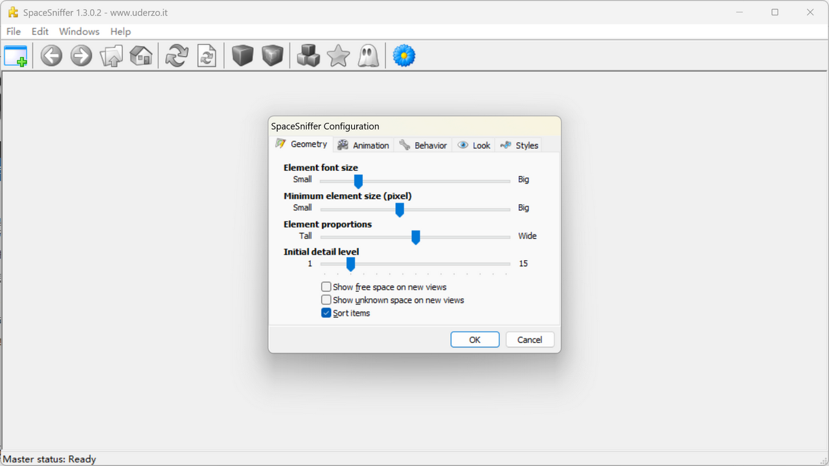Disable the Sort items option
Screen dimensions: 829x466
(x=326, y=313)
